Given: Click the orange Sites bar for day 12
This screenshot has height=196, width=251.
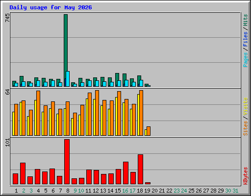Looking at the screenshot, I should click(97, 113).
